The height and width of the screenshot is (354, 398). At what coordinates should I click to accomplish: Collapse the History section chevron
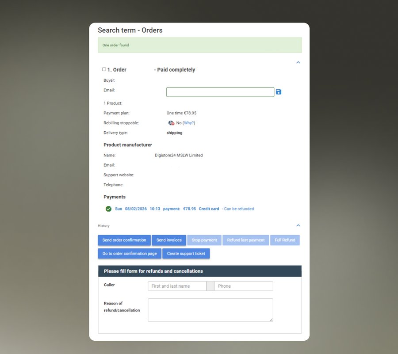(x=298, y=225)
